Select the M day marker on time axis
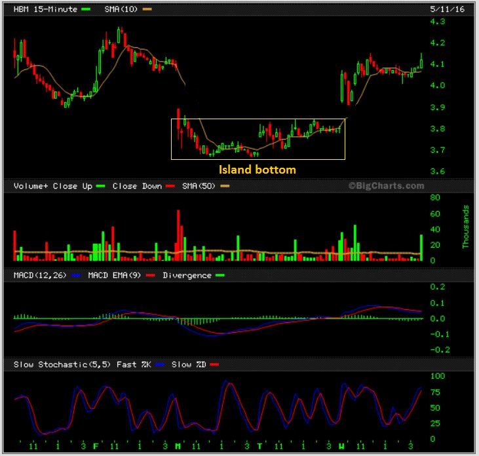This screenshot has width=479, height=456. tap(178, 447)
